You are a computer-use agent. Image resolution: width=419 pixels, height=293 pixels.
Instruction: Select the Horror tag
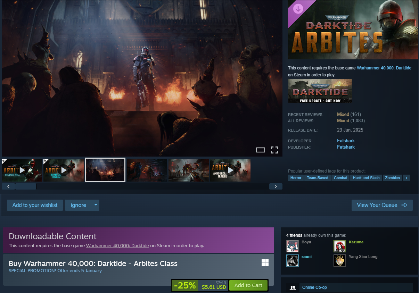296,178
